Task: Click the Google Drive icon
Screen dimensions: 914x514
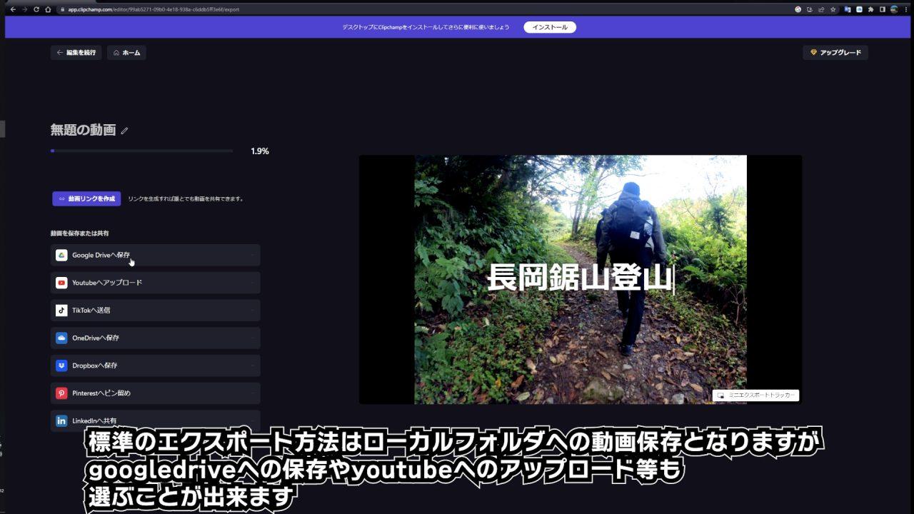Action: tap(61, 256)
